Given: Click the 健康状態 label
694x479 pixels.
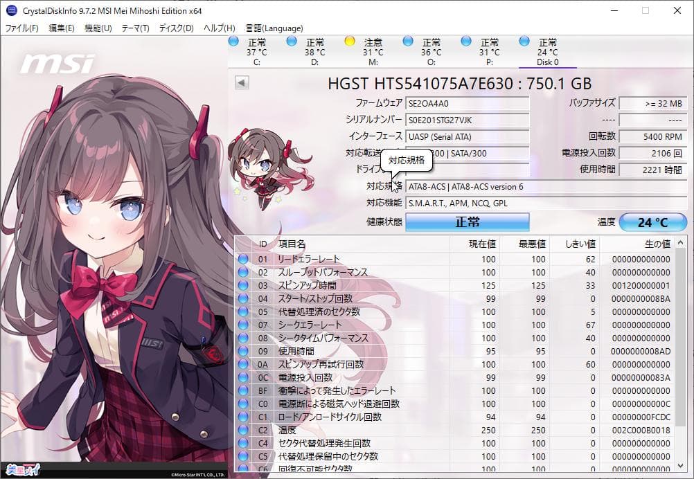Looking at the screenshot, I should [x=384, y=222].
